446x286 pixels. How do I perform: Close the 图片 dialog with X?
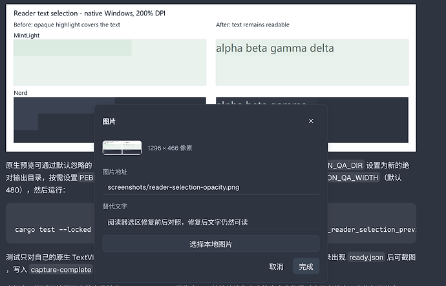point(311,121)
